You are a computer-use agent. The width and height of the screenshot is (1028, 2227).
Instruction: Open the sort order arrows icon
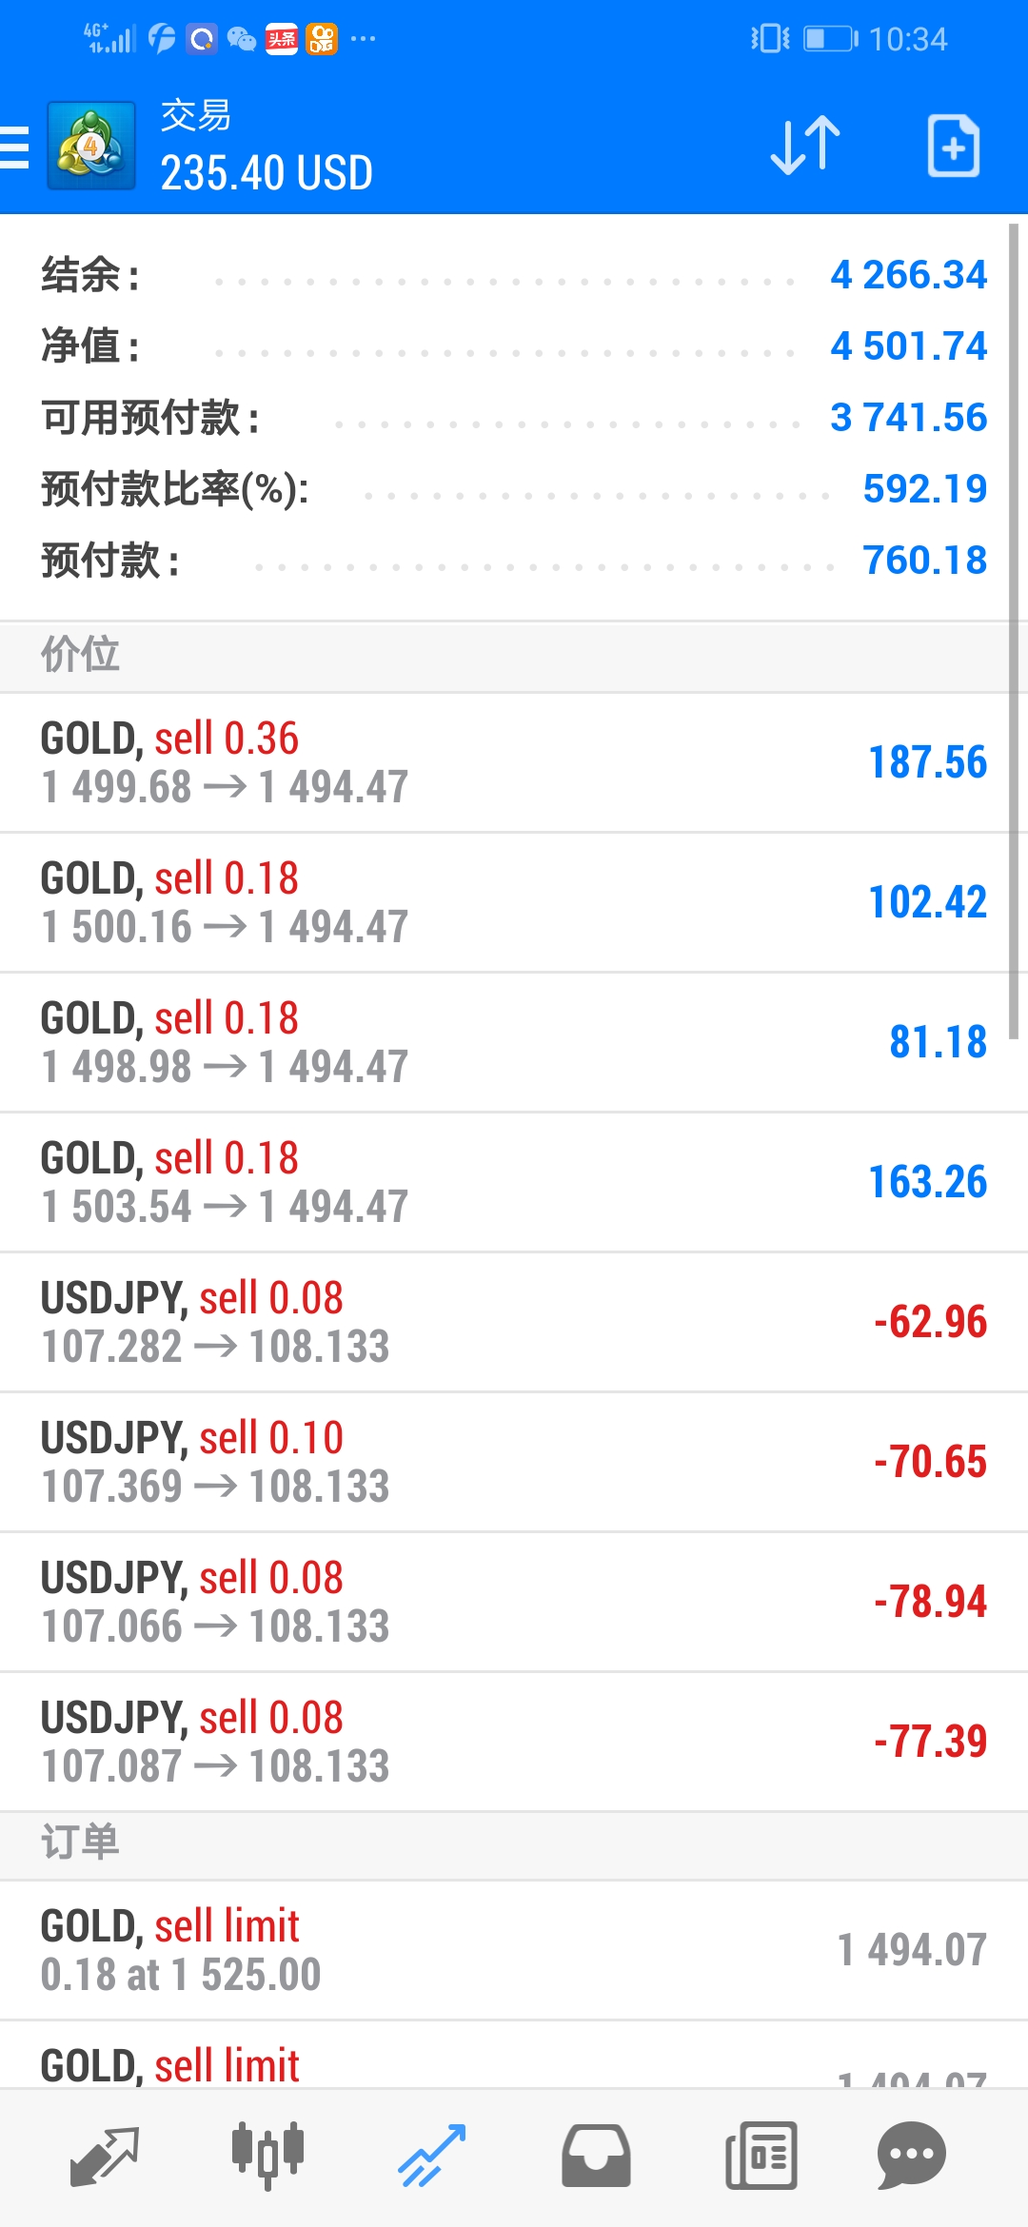[x=805, y=146]
